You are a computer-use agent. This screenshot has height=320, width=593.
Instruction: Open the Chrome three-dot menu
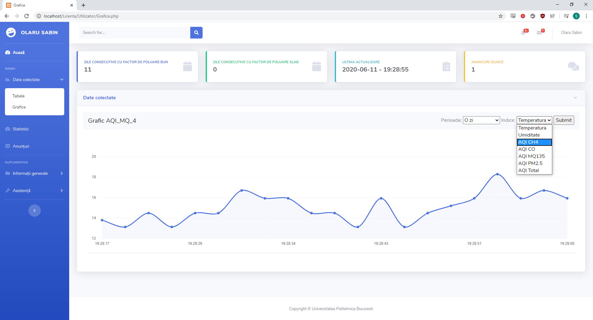586,16
